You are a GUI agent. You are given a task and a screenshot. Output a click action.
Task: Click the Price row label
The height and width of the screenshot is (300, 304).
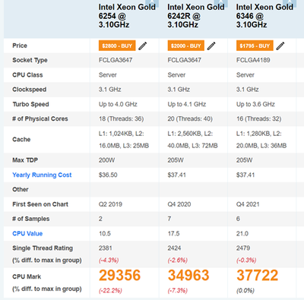[20, 46]
